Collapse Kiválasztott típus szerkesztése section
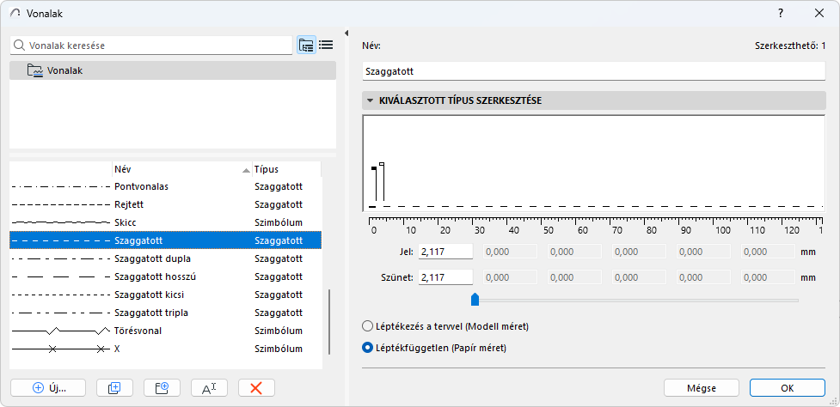840x407 pixels. [x=370, y=100]
